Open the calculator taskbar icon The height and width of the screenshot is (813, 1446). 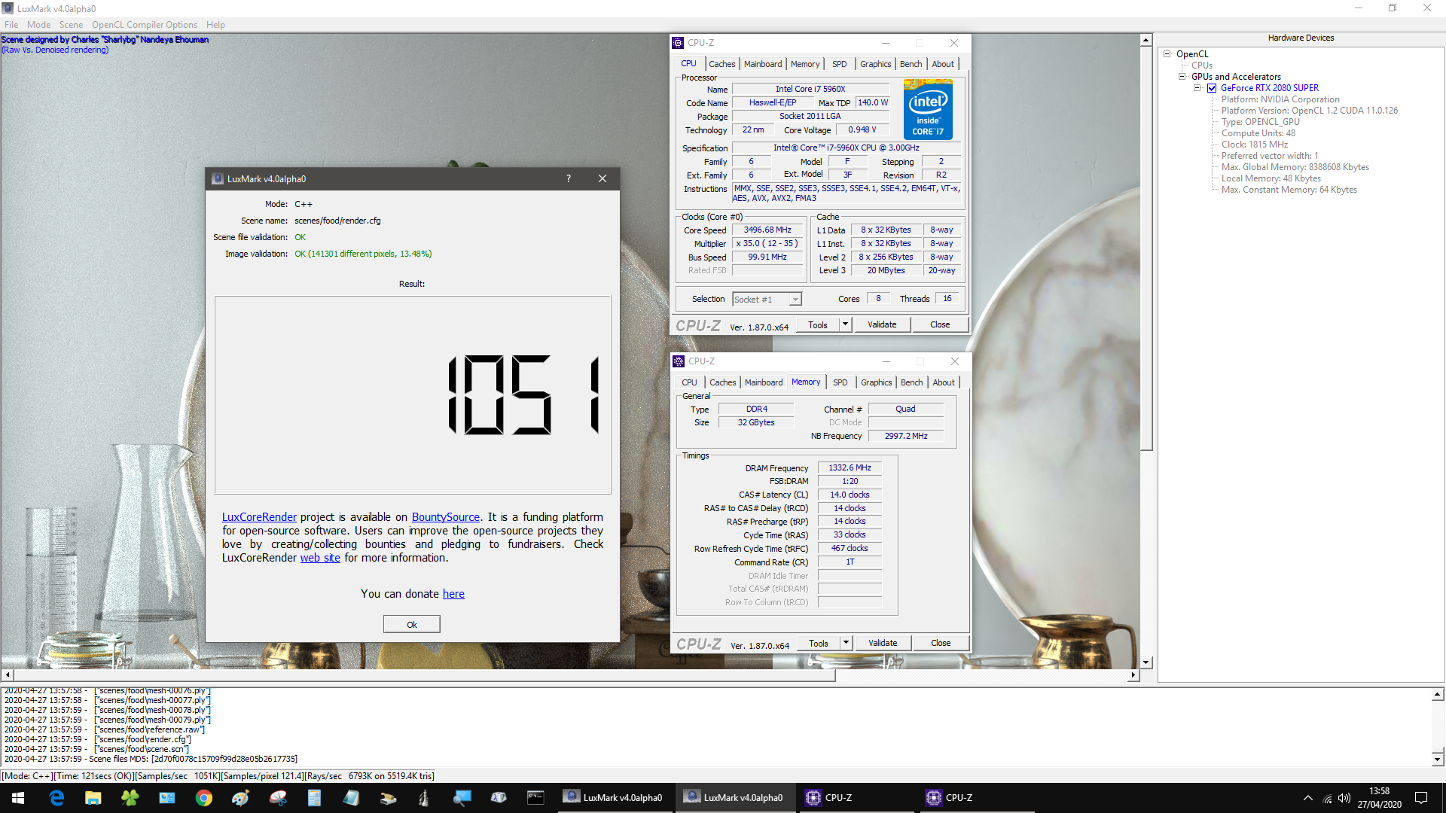[314, 798]
